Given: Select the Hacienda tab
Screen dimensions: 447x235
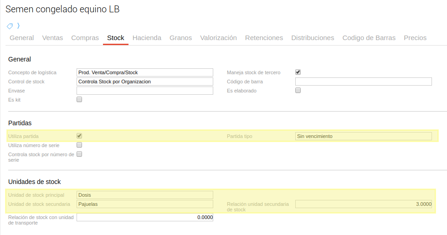Looking at the screenshot, I should coord(147,38).
